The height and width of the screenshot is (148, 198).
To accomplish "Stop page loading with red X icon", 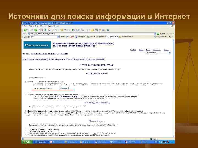I will tap(42, 30).
